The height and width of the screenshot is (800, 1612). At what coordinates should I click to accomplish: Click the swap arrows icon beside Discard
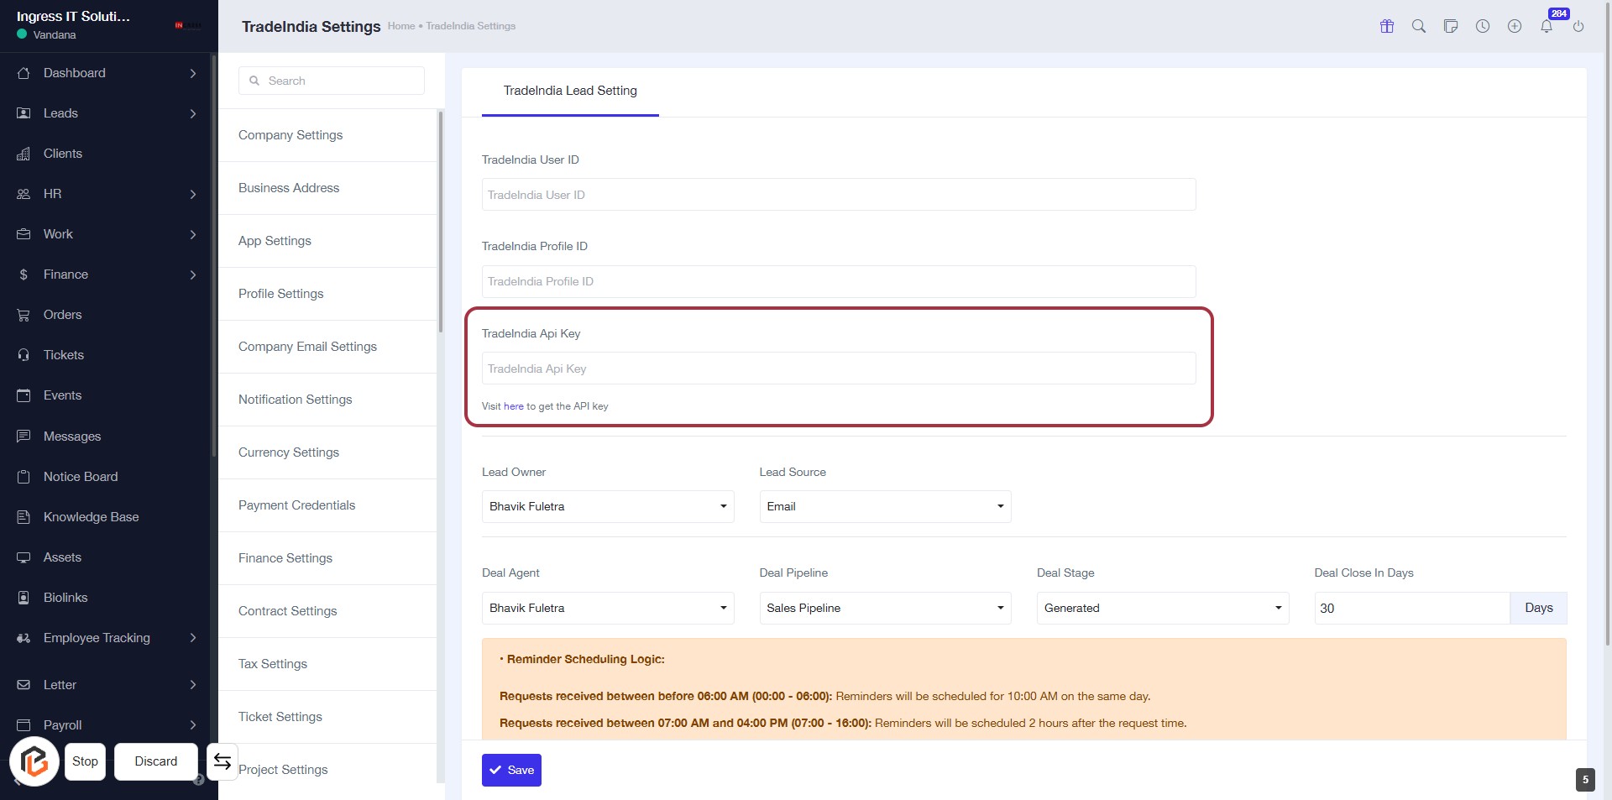click(x=222, y=761)
